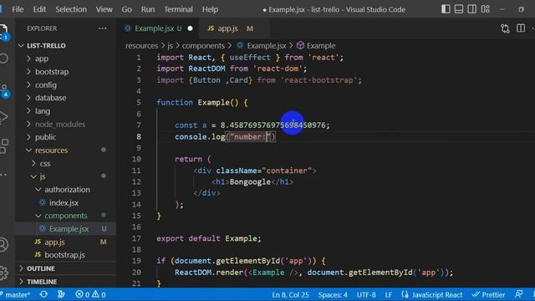Viewport: 535px width, 301px height.
Task: Open the Help menu
Action: [x=210, y=9]
